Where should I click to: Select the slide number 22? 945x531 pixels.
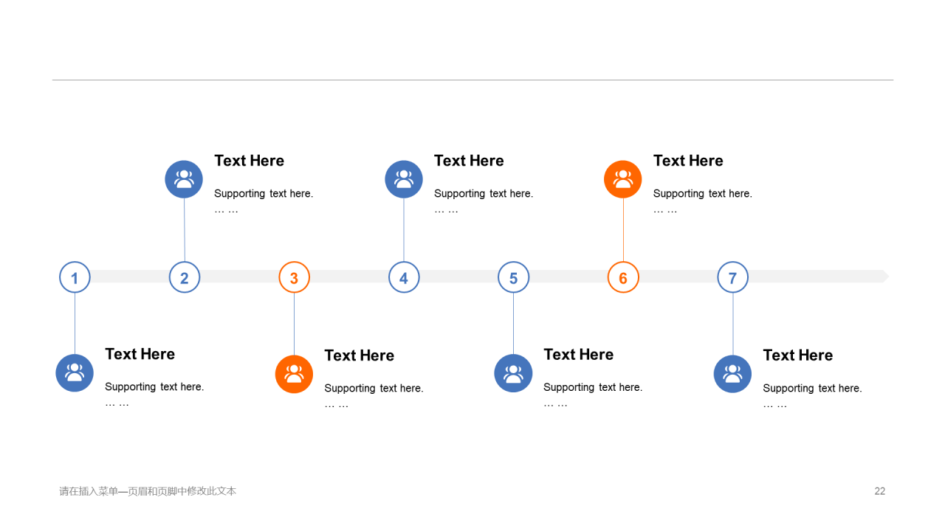(x=880, y=491)
